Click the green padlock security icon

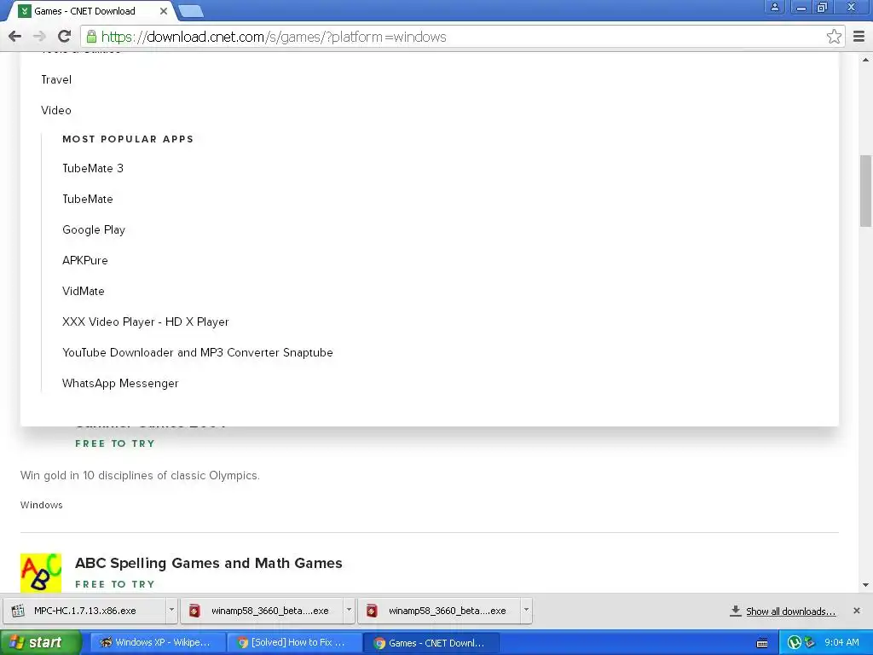coord(91,37)
